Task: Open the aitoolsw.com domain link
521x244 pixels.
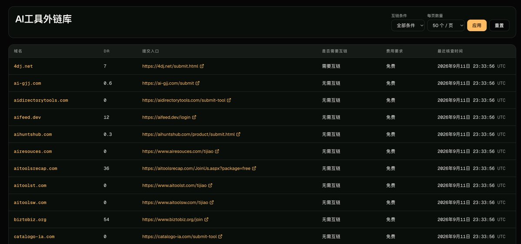Action: pyautogui.click(x=30, y=202)
